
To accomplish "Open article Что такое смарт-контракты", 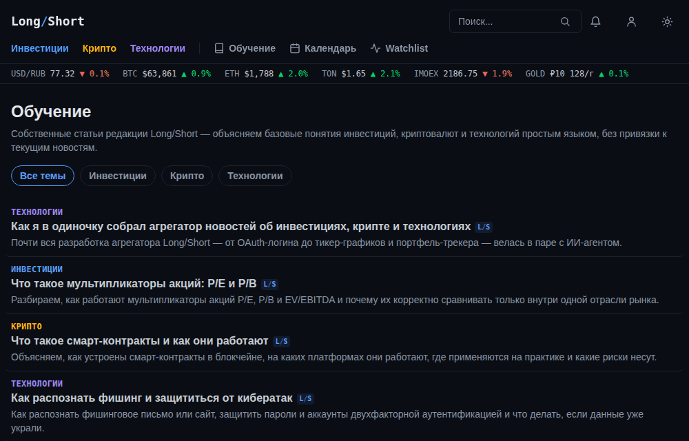I will (x=140, y=341).
